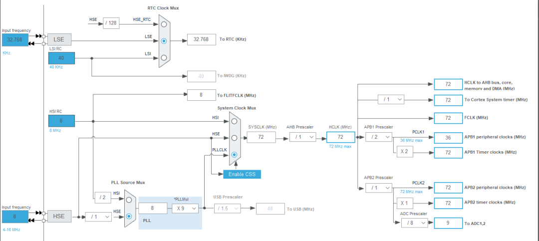Click the HCLK to AHB bus value box
The image size is (539, 241).
point(448,84)
